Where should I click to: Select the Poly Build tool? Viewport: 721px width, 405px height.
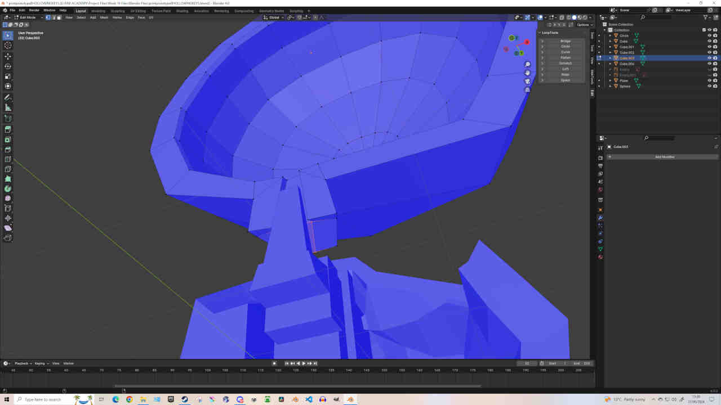click(x=8, y=179)
